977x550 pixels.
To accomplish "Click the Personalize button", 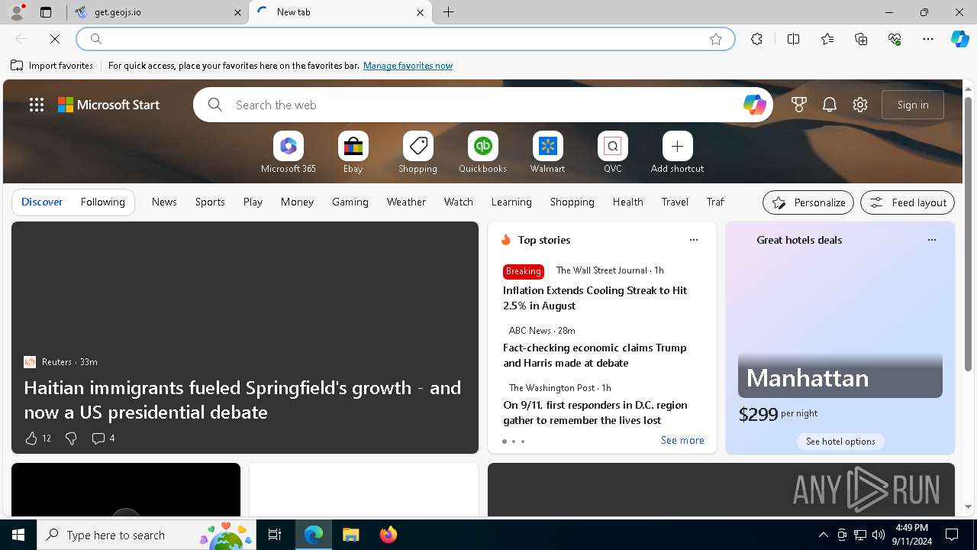I will point(808,202).
